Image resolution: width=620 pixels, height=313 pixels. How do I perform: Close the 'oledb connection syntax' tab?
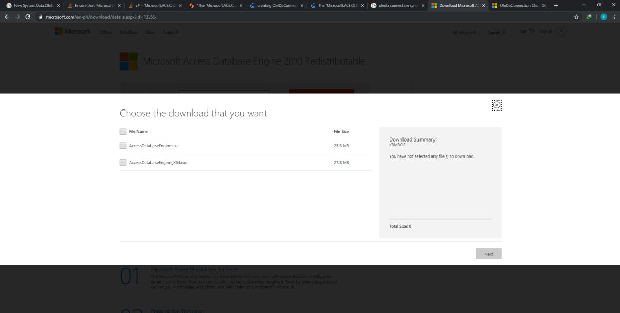point(423,5)
